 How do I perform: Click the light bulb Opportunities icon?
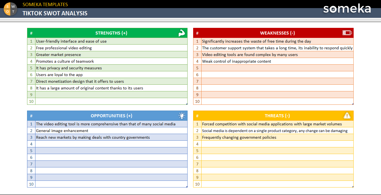point(182,115)
